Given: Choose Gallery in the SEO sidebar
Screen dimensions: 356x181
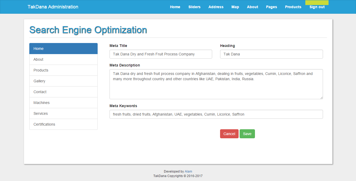Looking at the screenshot, I should [63, 81].
